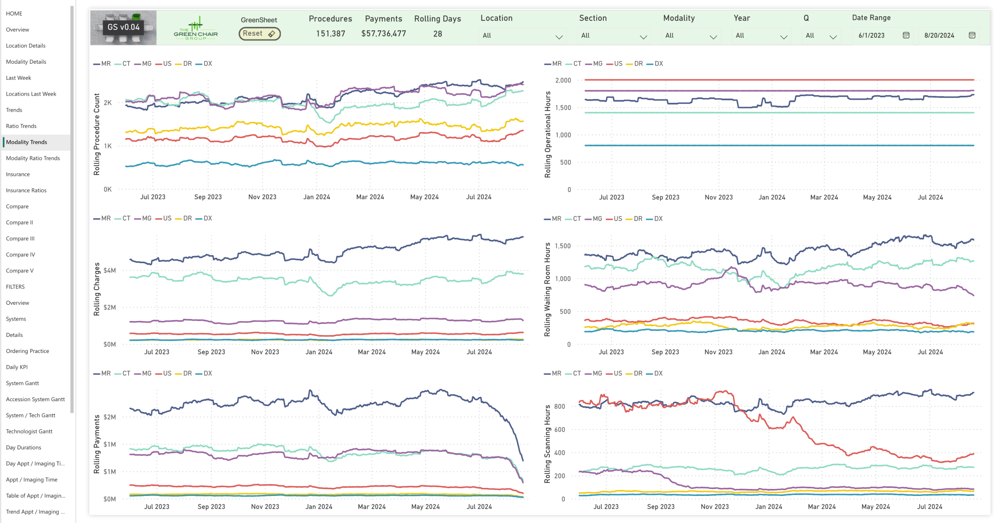The width and height of the screenshot is (999, 523).
Task: Click the 6/1/2023 start date field
Action: click(872, 36)
